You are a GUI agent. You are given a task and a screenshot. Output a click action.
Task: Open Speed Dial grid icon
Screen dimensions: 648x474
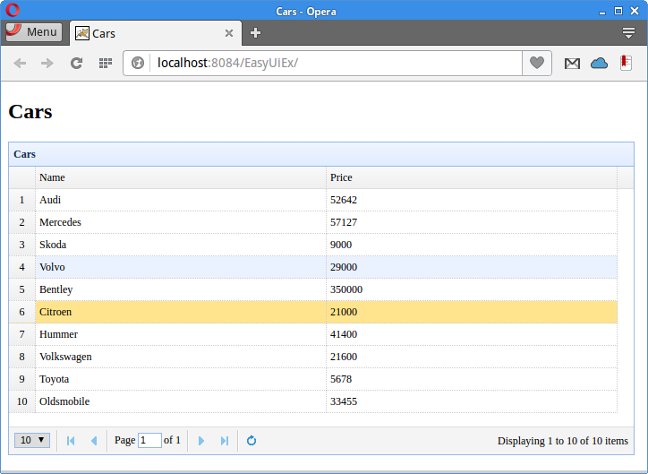106,64
